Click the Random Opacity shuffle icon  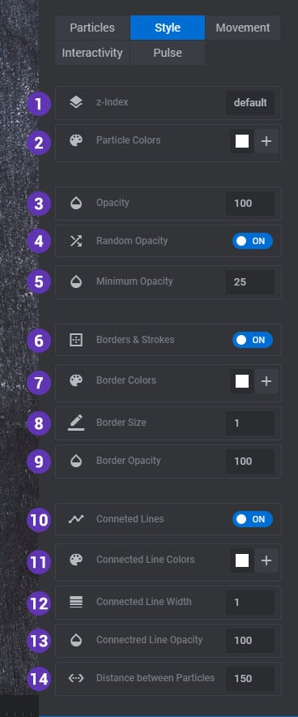[x=76, y=241]
